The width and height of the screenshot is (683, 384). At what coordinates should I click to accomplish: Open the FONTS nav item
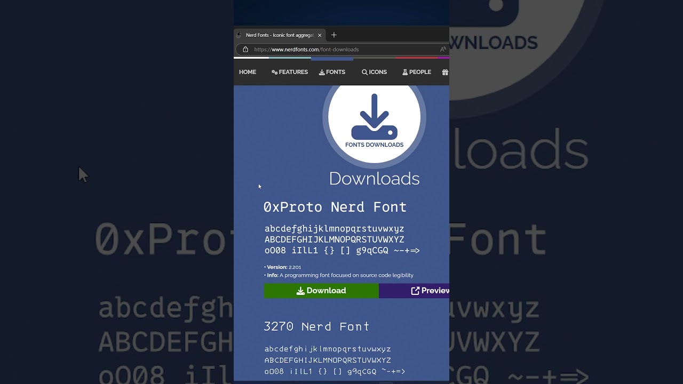[332, 72]
